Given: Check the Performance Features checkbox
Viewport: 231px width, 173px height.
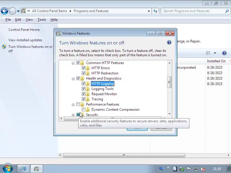Looking at the screenshot, I should (78, 104).
